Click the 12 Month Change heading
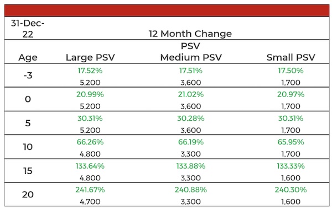This screenshot has height=210, width=332. click(x=190, y=34)
